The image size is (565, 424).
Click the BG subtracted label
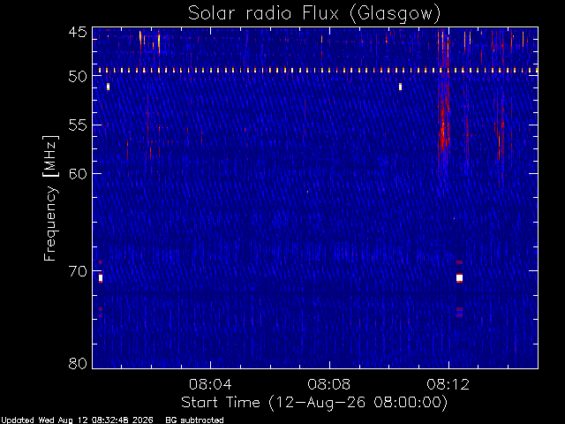tap(194, 420)
